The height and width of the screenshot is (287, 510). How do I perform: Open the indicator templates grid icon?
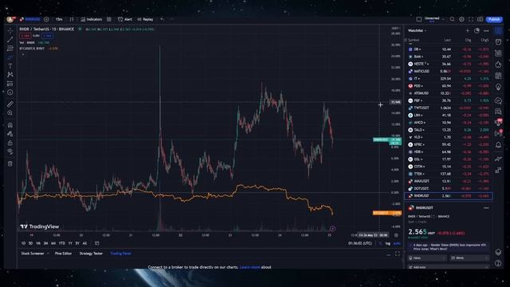pyautogui.click(x=109, y=19)
